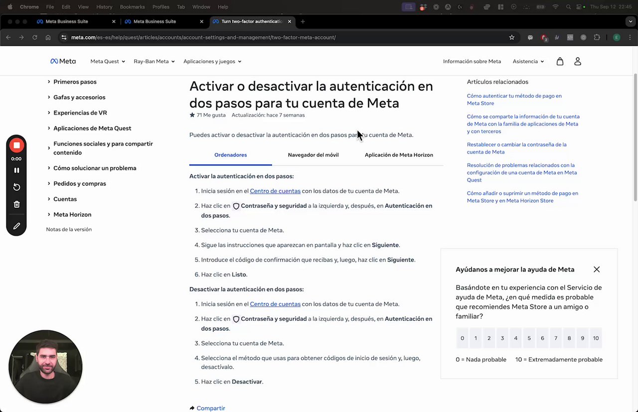This screenshot has height=412, width=638.
Task: Select rating 1 in the survey
Action: pos(476,338)
